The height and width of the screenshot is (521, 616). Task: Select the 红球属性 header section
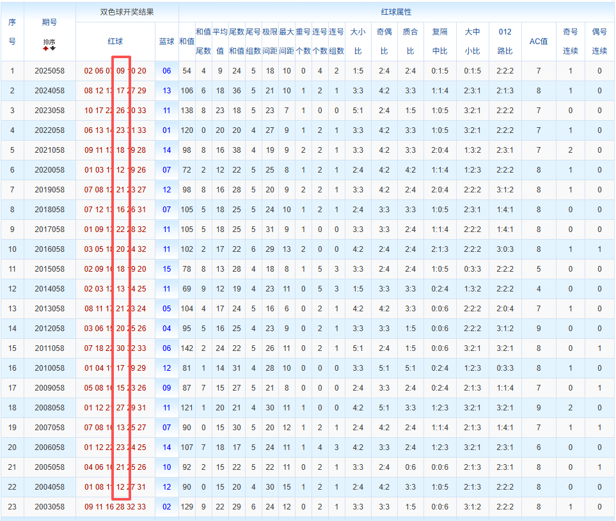(x=396, y=12)
